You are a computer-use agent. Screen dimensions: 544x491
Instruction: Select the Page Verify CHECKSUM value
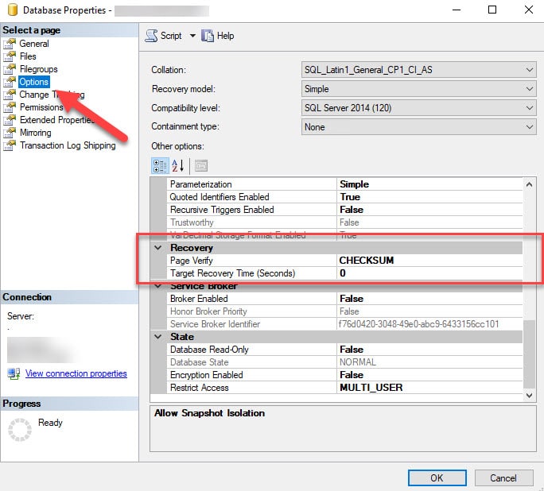click(x=367, y=261)
